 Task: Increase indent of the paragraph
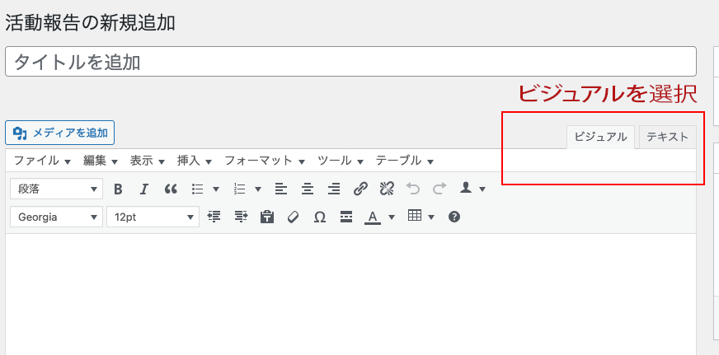[x=241, y=217]
